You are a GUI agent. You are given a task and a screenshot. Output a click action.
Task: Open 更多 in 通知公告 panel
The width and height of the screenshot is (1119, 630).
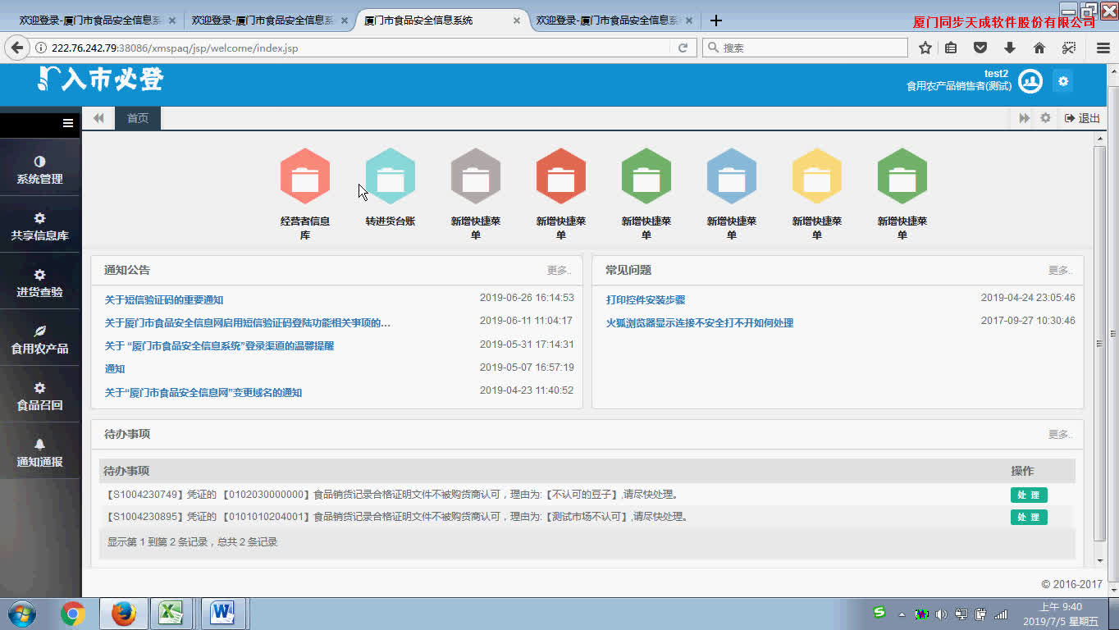[x=559, y=270]
